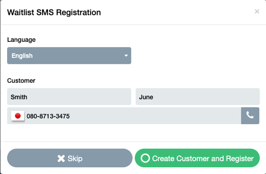Click the Register word on green button
This screenshot has height=174, width=266.
tap(240, 159)
